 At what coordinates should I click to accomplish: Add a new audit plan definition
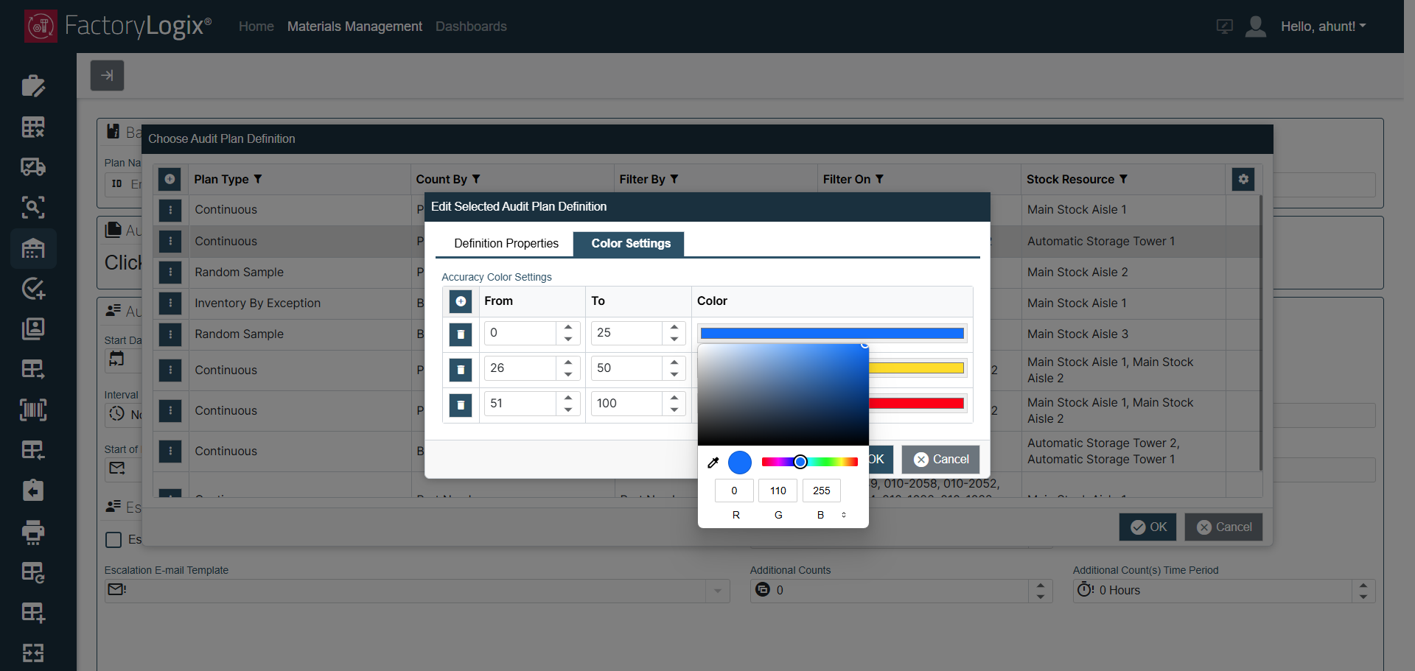click(170, 179)
